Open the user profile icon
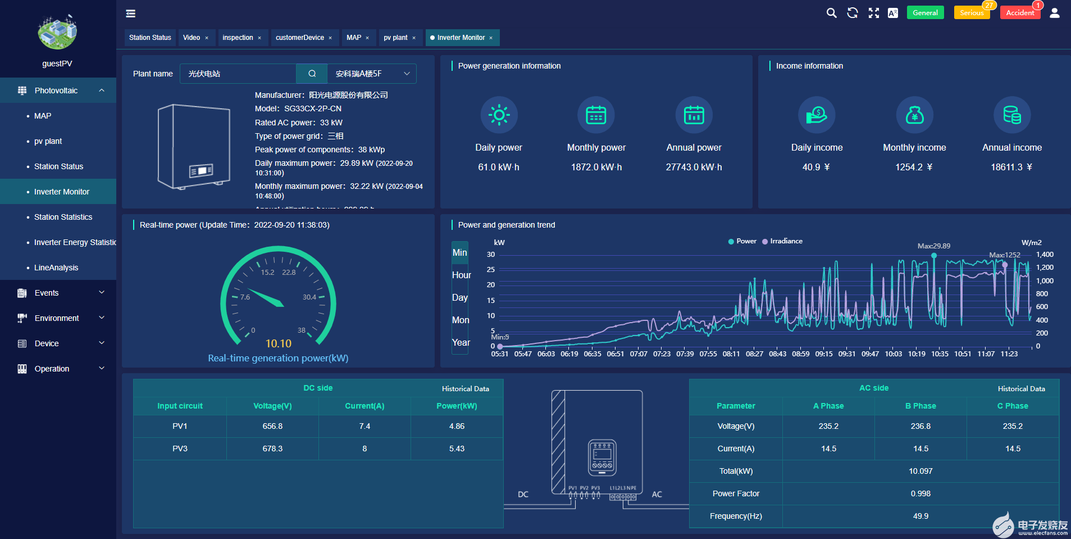The height and width of the screenshot is (539, 1071). click(x=1055, y=13)
